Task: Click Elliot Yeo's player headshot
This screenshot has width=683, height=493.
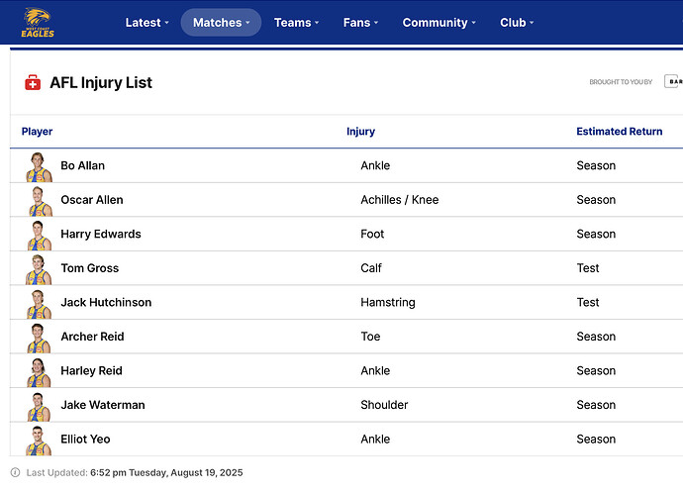Action: point(39,440)
